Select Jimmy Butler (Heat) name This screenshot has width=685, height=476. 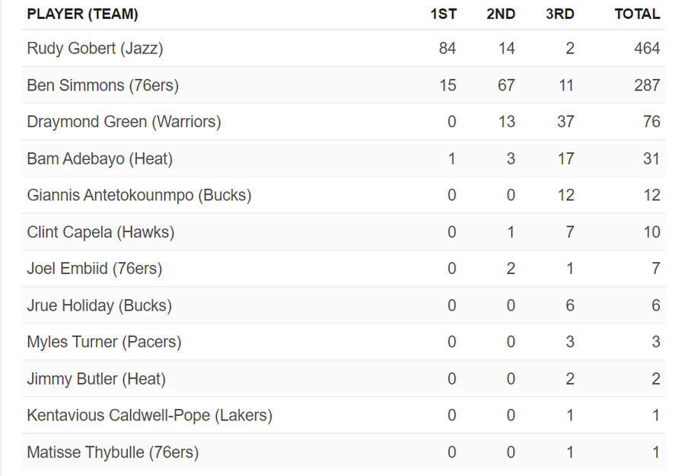click(96, 379)
